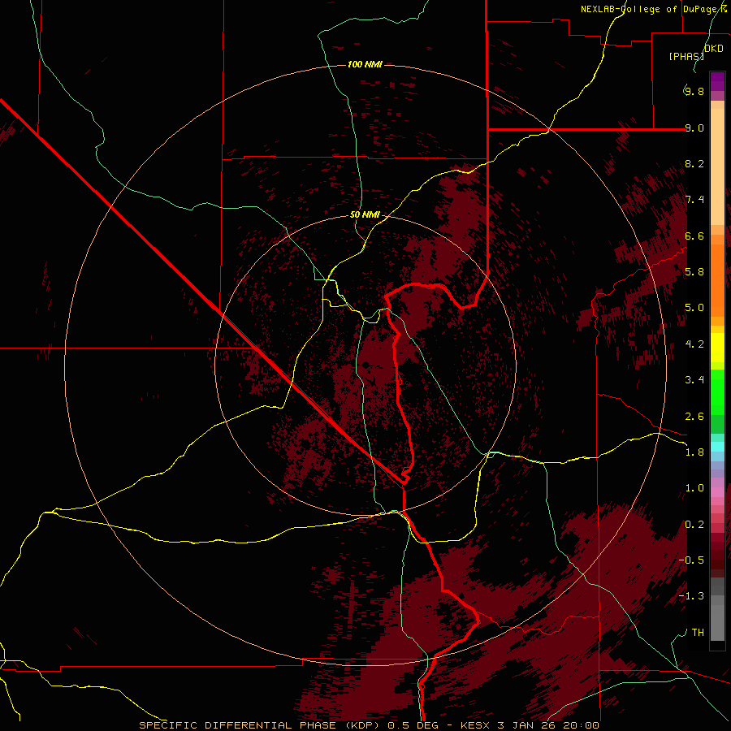
Task: Select the 4.2 legend value
Action: click(x=694, y=344)
